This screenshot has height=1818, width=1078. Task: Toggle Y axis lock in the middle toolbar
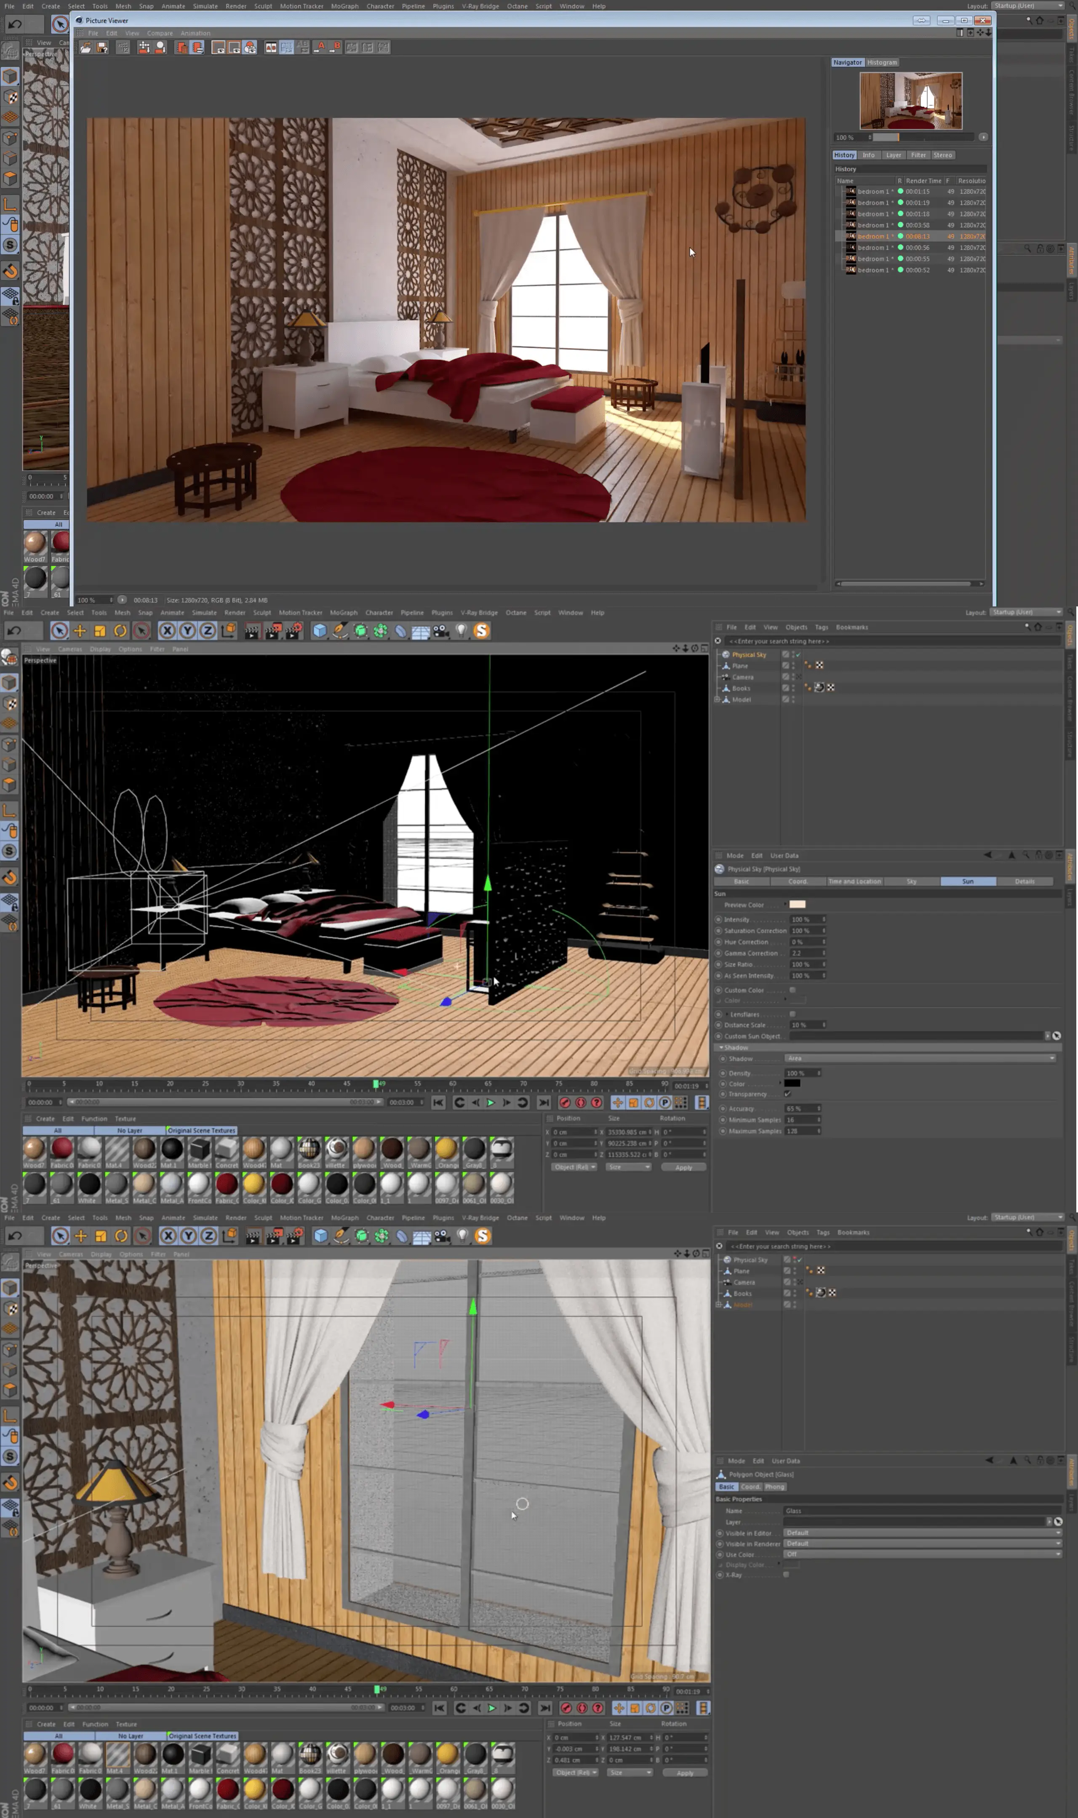pos(187,630)
